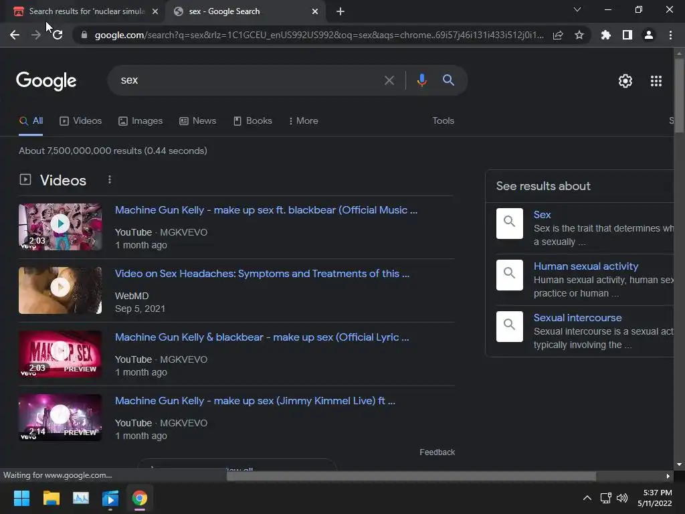Click in the Google search input field
This screenshot has width=685, height=514.
click(249, 80)
